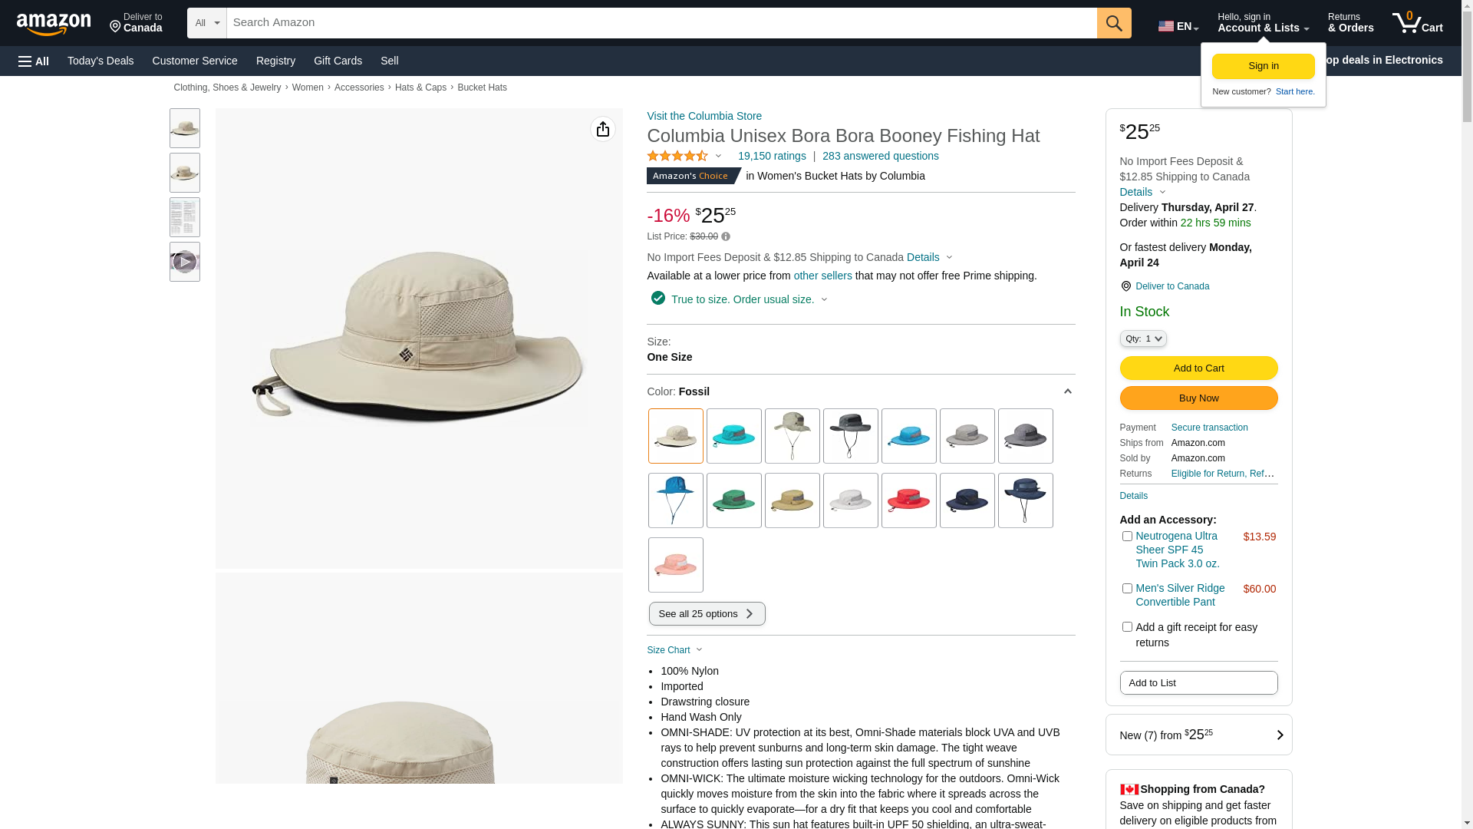Viewport: 1473px width, 829px height.
Task: Open the Qty quantity dropdown
Action: coord(1142,339)
